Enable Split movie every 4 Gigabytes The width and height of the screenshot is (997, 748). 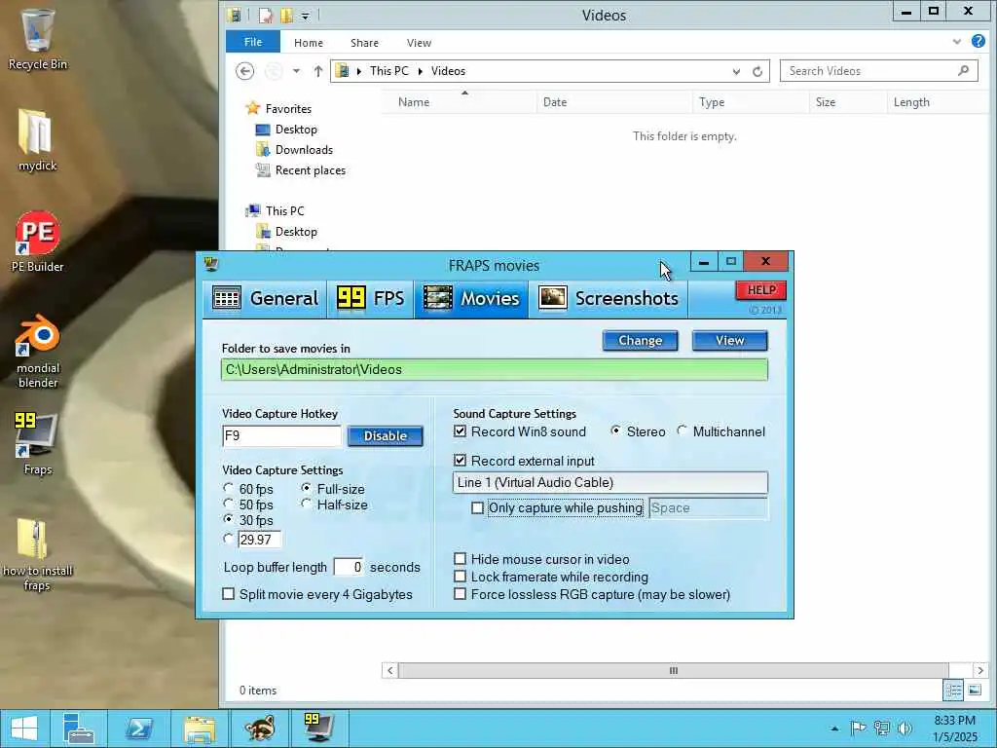click(228, 594)
